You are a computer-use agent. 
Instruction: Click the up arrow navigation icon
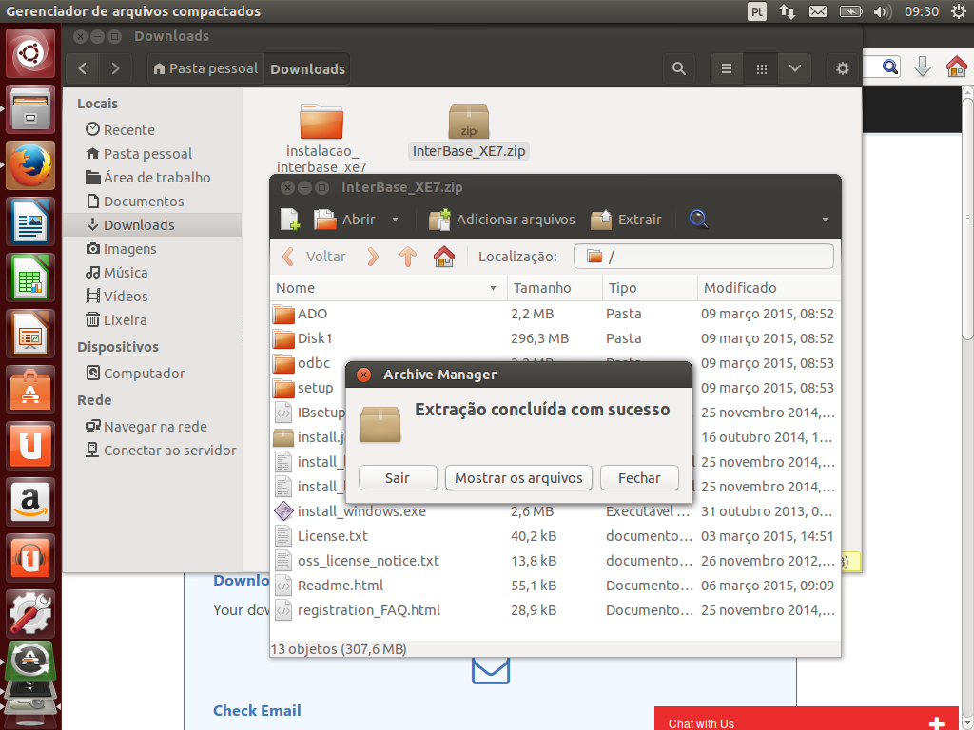408,257
